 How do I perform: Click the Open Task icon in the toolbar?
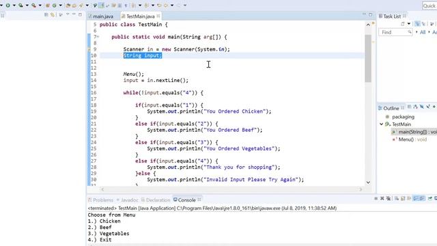[74, 5]
